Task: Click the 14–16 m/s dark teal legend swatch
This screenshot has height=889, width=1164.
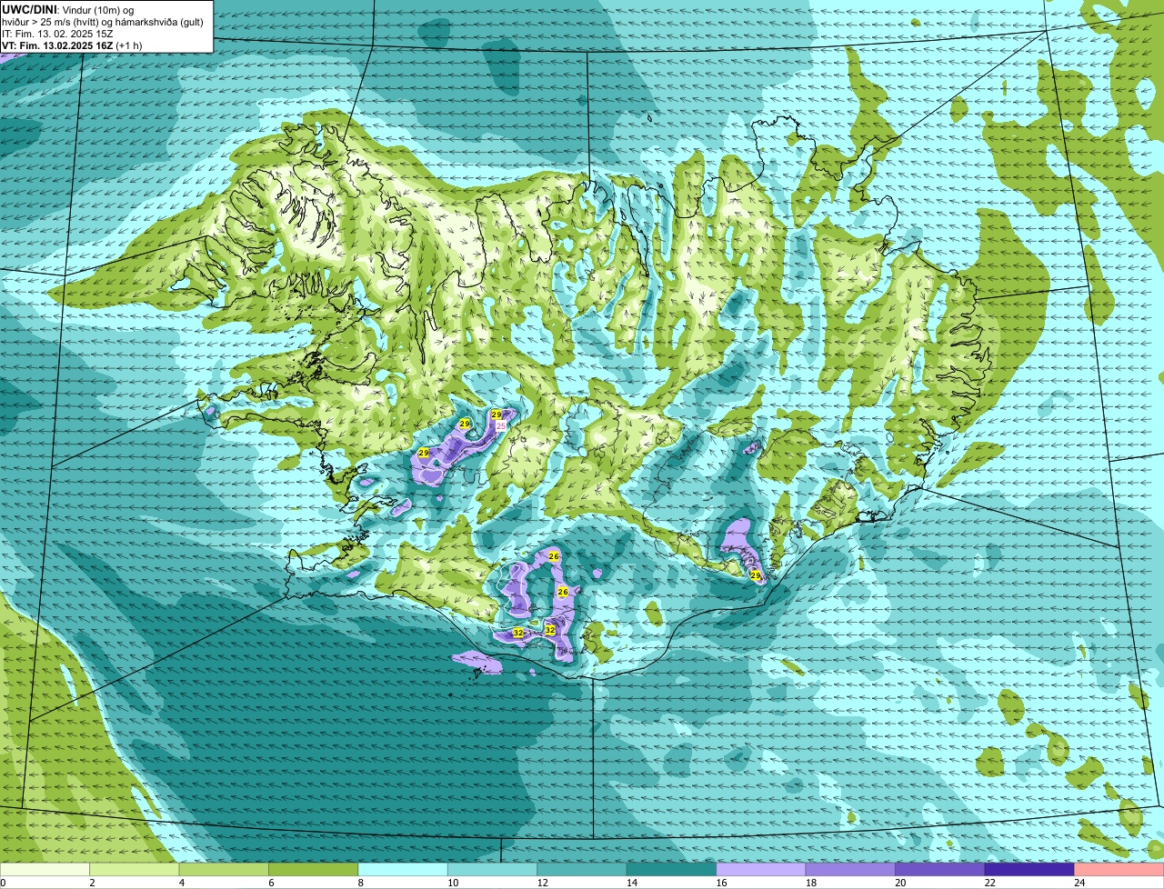Action: (672, 869)
